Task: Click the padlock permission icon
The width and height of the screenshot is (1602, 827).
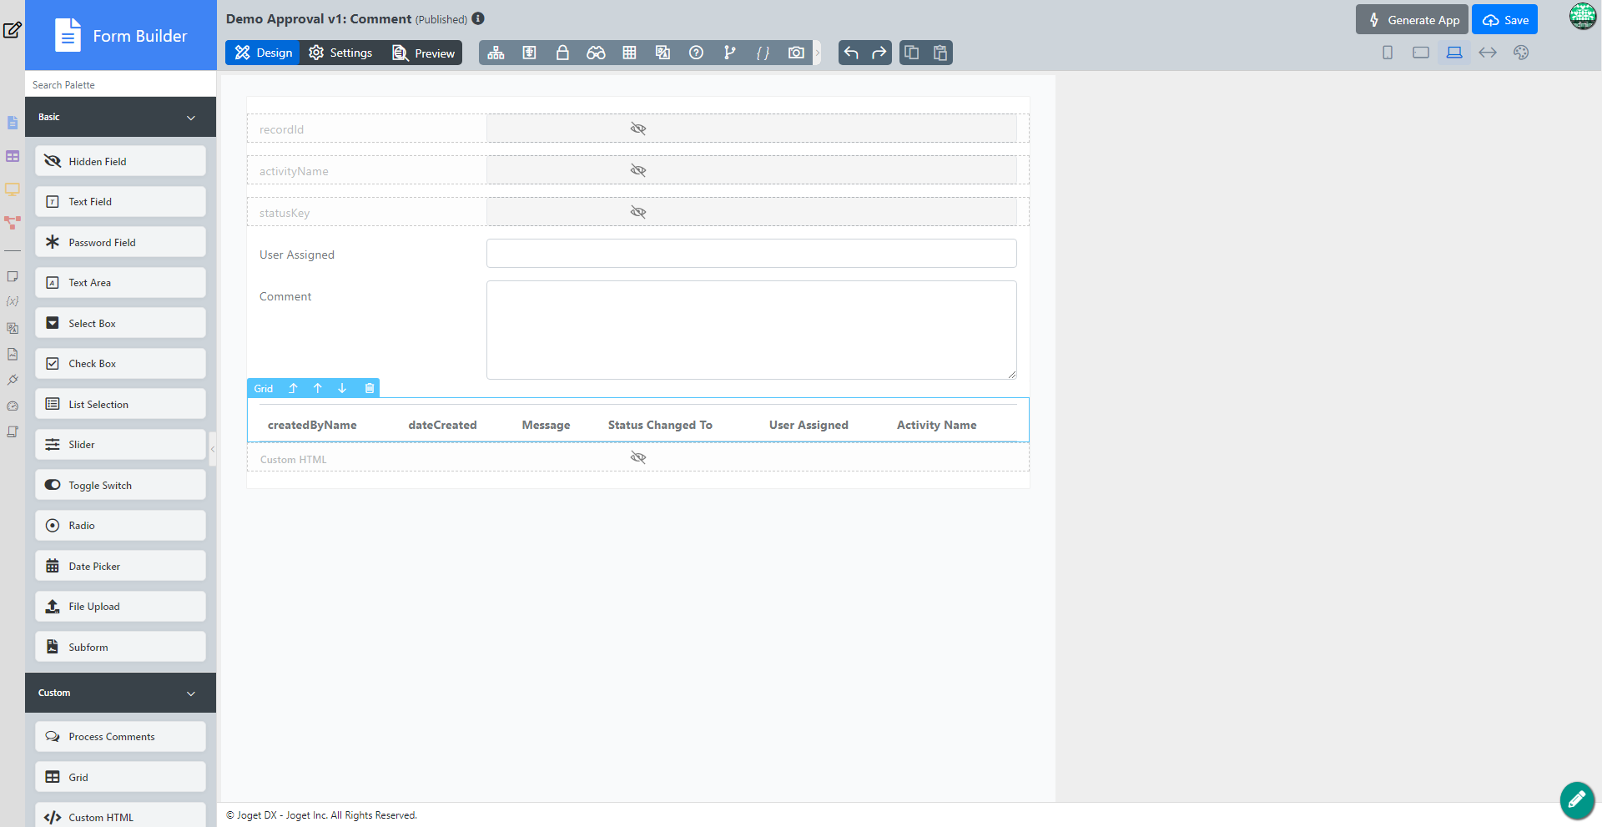Action: (x=562, y=53)
